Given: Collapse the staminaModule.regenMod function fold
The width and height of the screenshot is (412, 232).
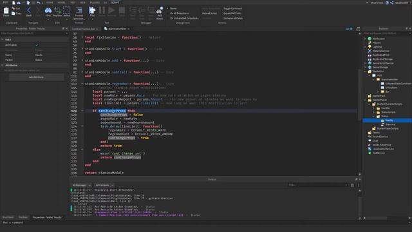Looking at the screenshot, I should (x=82, y=84).
